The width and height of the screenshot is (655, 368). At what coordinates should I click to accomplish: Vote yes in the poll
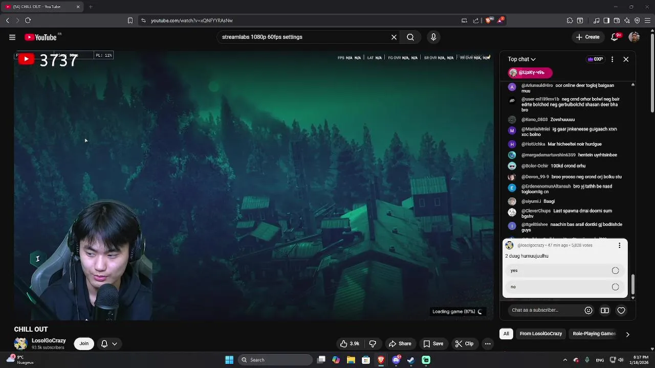[x=565, y=270]
